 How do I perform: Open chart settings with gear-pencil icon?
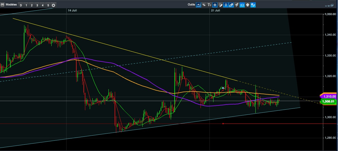click(x=253, y=5)
